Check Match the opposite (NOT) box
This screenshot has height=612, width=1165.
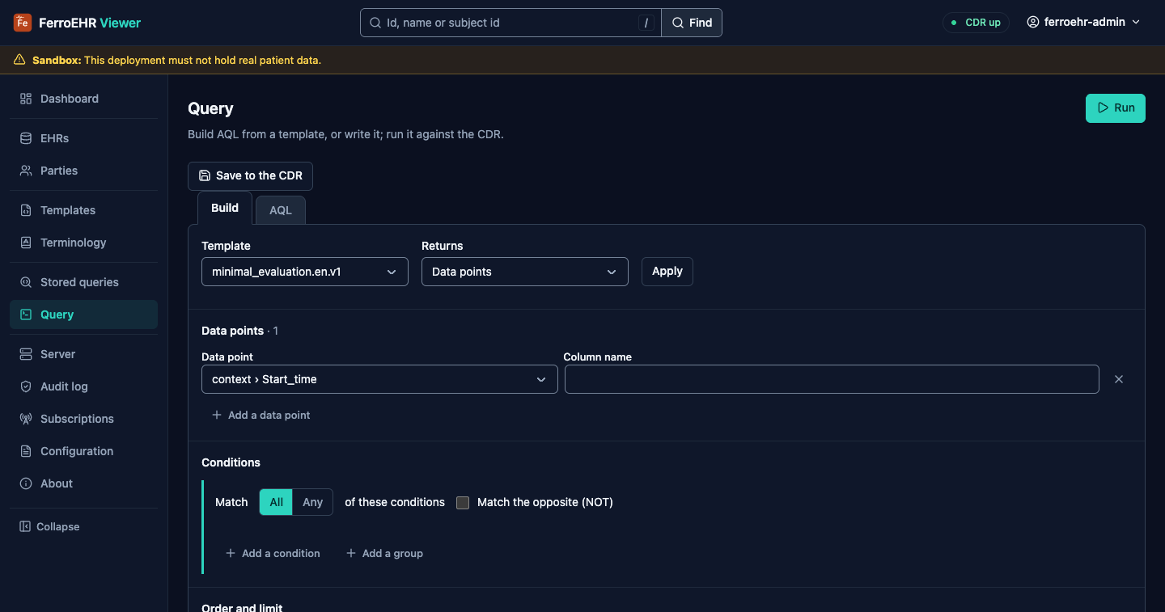point(463,503)
